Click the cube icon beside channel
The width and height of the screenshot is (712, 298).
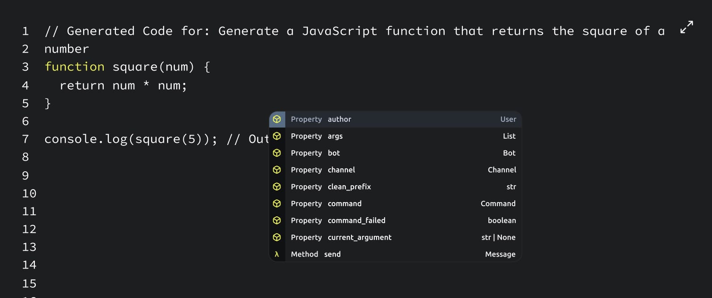(x=277, y=170)
